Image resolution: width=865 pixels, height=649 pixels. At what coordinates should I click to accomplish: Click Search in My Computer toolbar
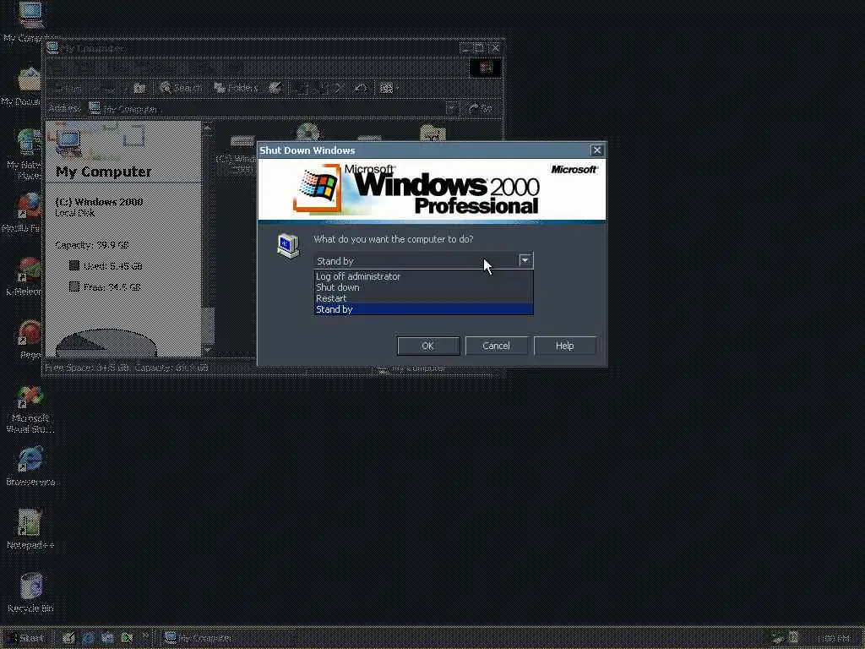(x=181, y=88)
